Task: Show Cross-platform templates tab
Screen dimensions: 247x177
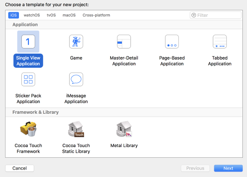Action: point(96,15)
